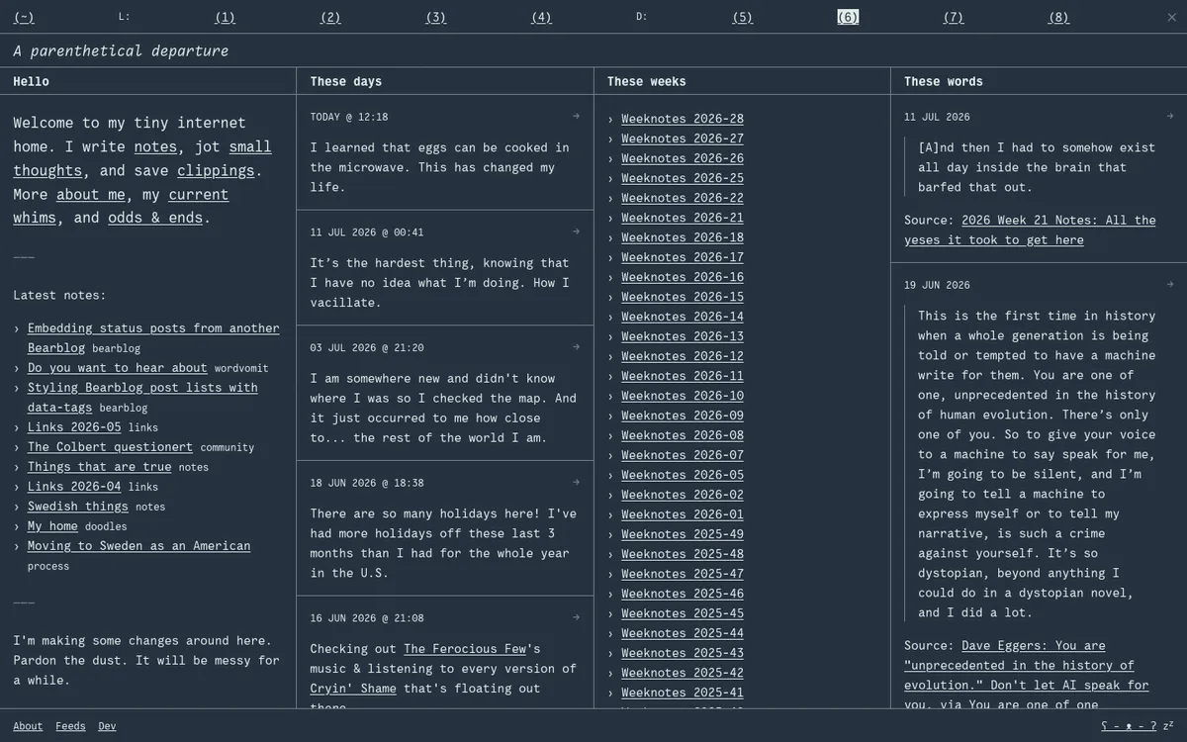Follow the 'notes' link in welcome text
The width and height of the screenshot is (1187, 742).
(x=155, y=146)
